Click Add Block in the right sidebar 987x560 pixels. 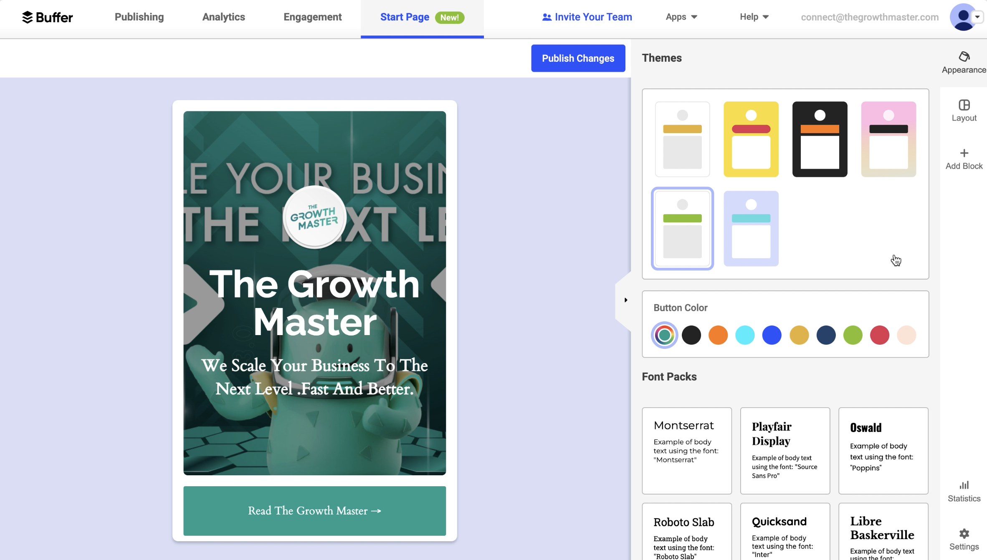coord(963,159)
